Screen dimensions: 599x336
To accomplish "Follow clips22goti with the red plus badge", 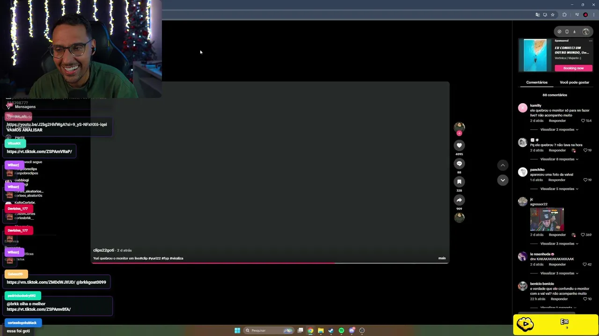I will (459, 133).
